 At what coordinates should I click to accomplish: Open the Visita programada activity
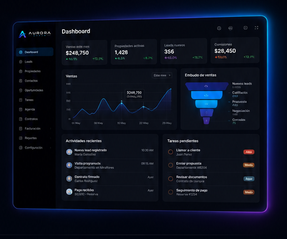[x=110, y=165]
